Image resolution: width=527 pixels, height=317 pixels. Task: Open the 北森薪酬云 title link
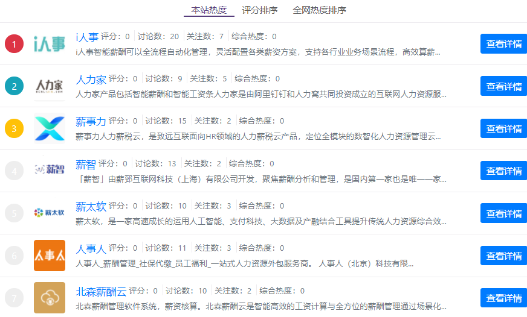pyautogui.click(x=101, y=292)
